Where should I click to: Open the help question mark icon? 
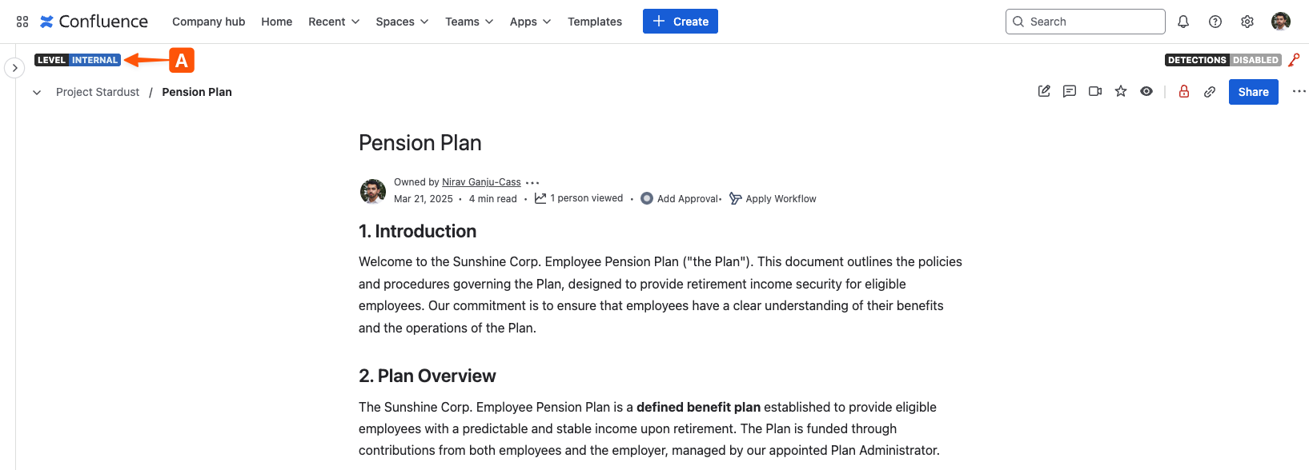[x=1215, y=22]
